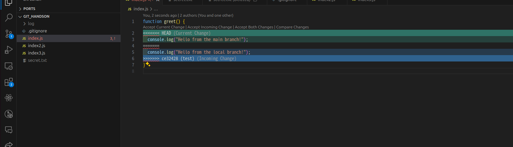Click the 'function greet() {' line
This screenshot has width=513, height=147.
tap(164, 21)
